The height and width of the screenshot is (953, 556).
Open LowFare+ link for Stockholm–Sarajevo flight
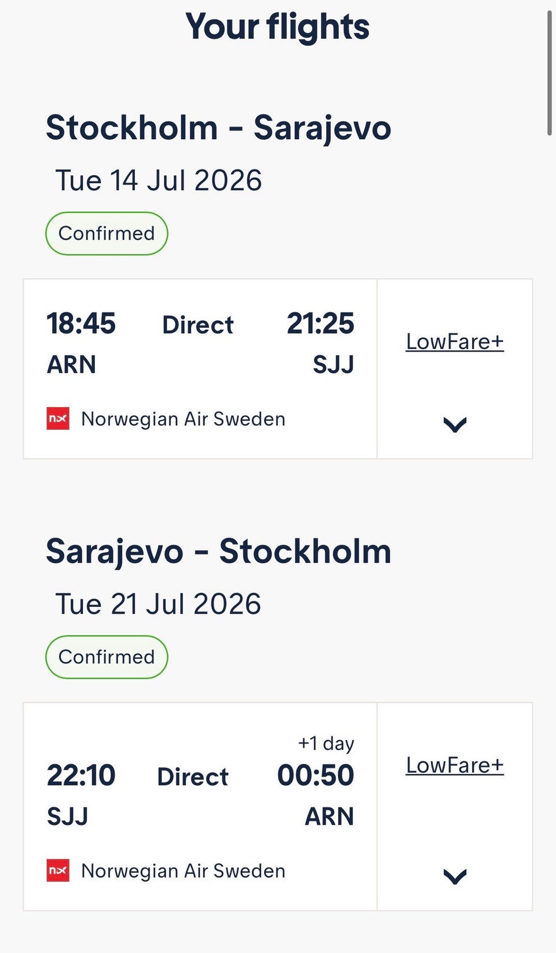455,342
